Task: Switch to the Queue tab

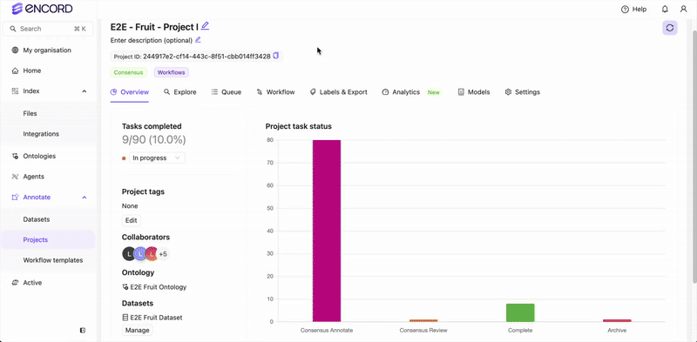Action: coord(227,92)
